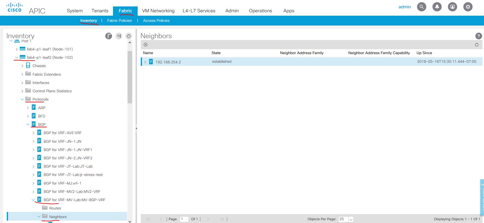Expand BGP for VRF-AVE:VRF
Screen dimensions: 484x223
[33, 133]
